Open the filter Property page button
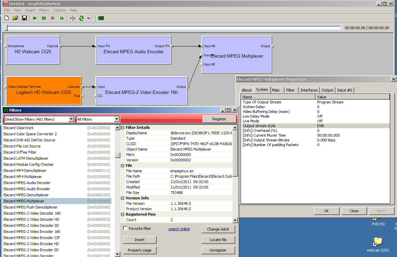This screenshot has width=397, height=257. pyautogui.click(x=140, y=251)
